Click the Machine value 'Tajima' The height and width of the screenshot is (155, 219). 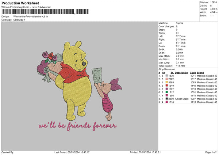(x=180, y=23)
